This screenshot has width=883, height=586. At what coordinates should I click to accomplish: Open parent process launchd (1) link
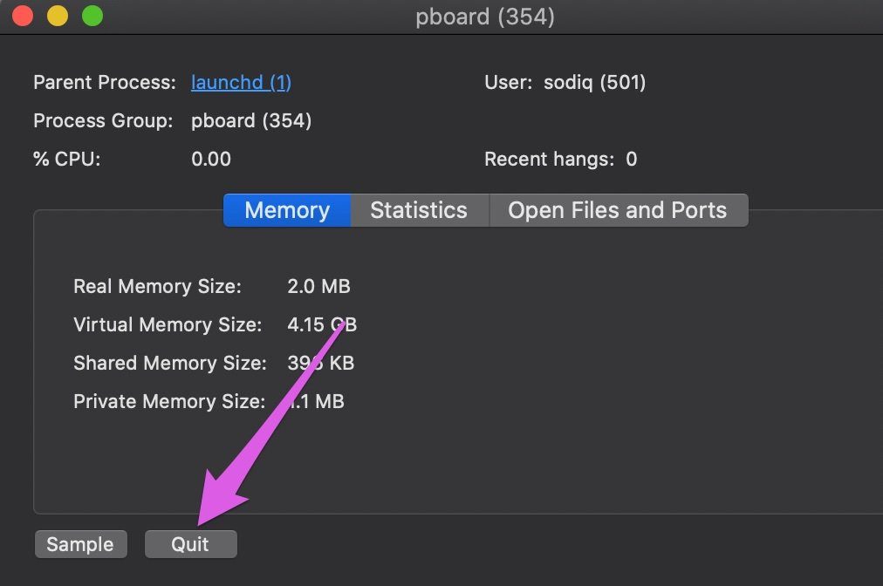(x=241, y=82)
